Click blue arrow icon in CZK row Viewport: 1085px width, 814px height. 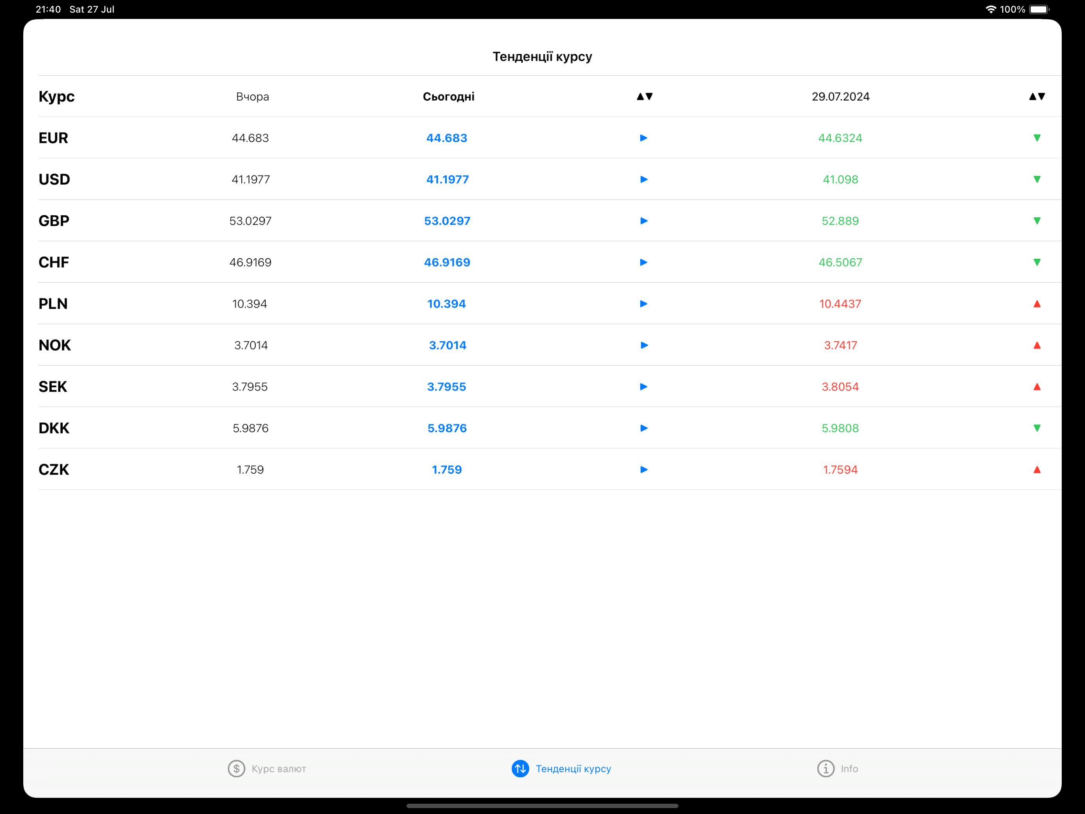(x=643, y=470)
